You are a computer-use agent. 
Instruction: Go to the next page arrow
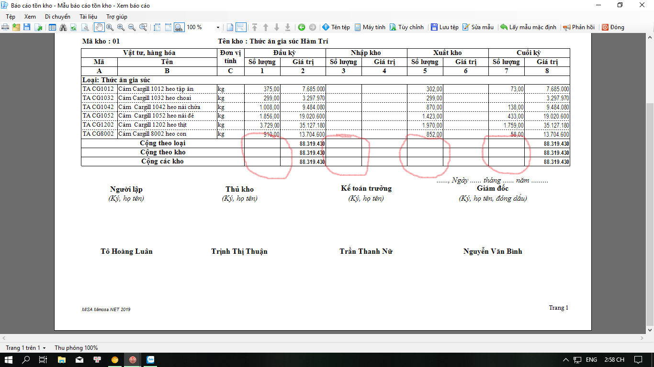[x=277, y=27]
